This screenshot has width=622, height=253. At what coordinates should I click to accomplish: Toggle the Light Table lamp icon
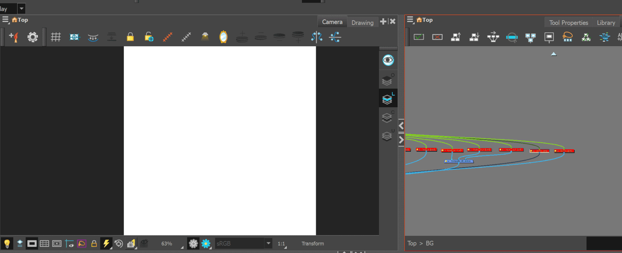(205, 37)
